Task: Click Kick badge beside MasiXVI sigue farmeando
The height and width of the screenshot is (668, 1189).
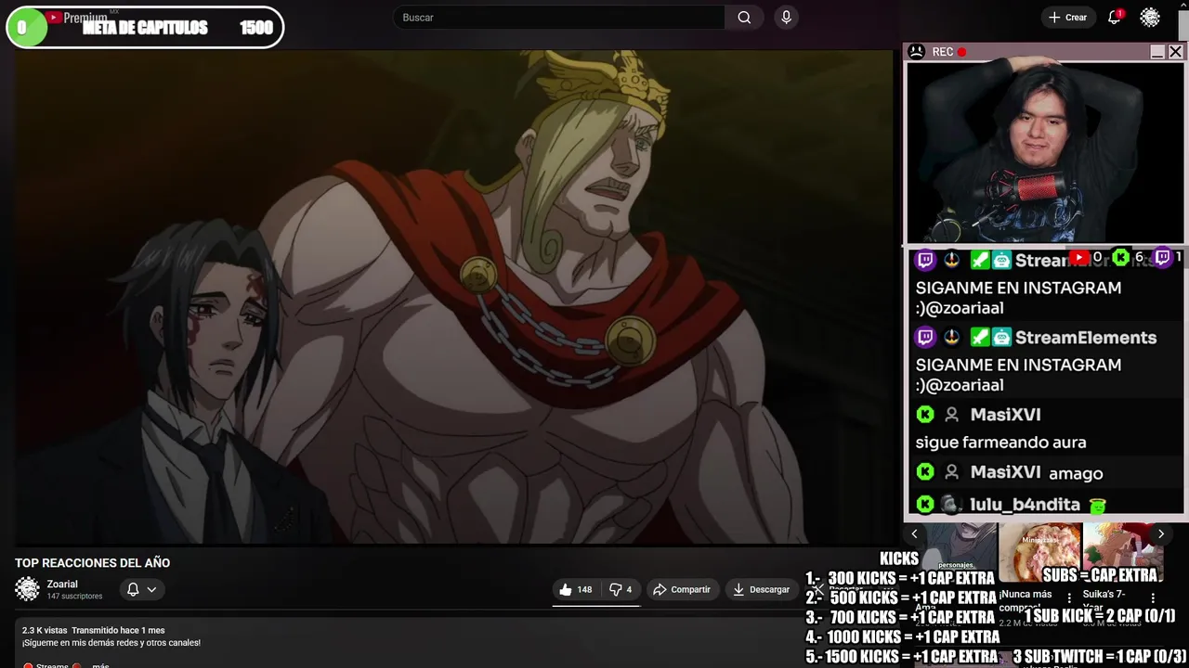Action: point(924,415)
